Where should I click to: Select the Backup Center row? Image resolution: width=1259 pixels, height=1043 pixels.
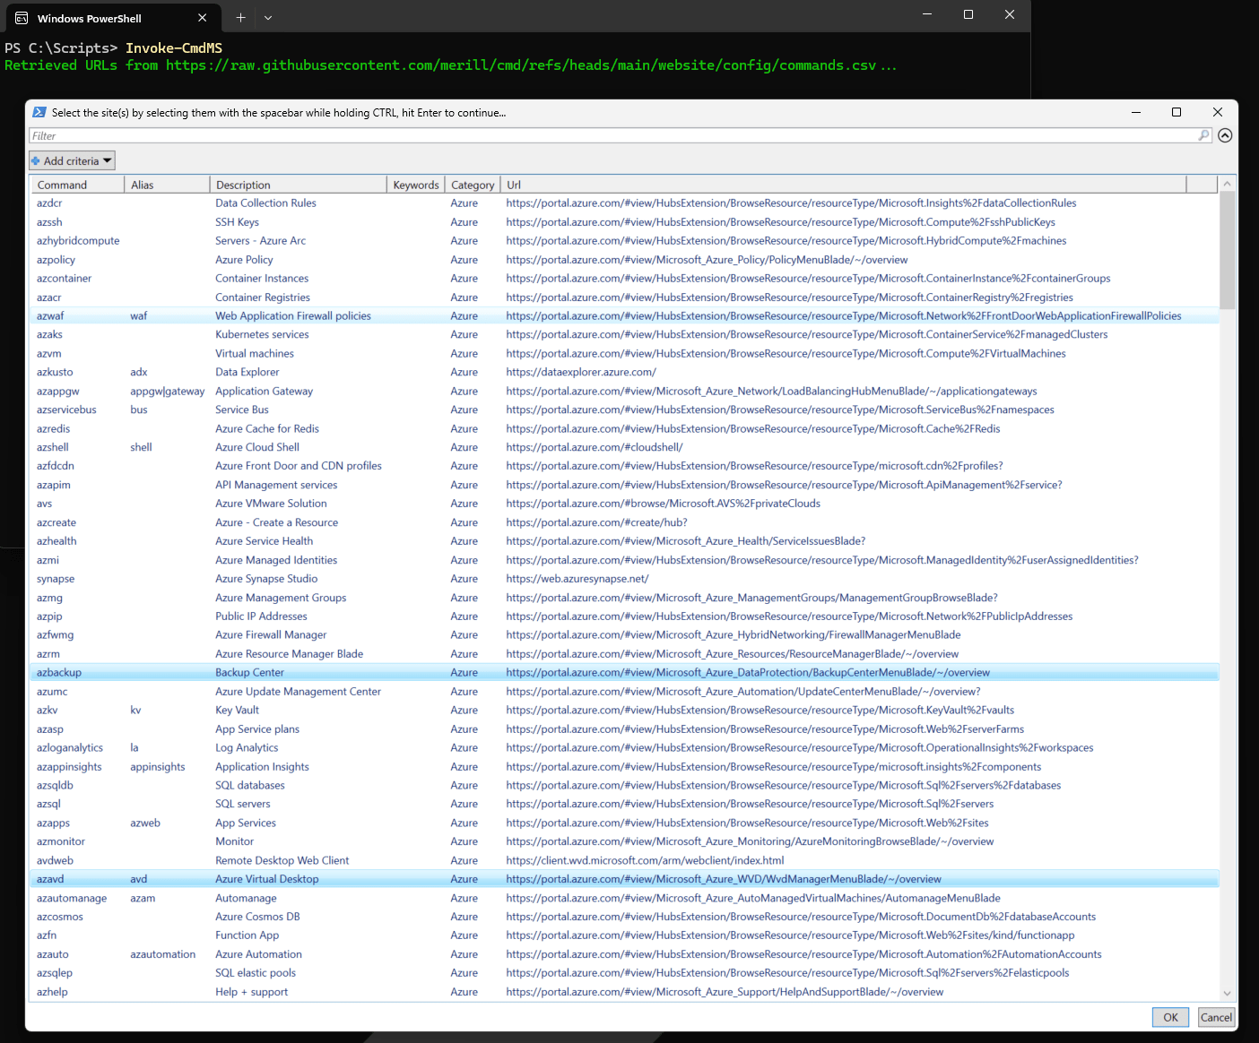click(624, 672)
